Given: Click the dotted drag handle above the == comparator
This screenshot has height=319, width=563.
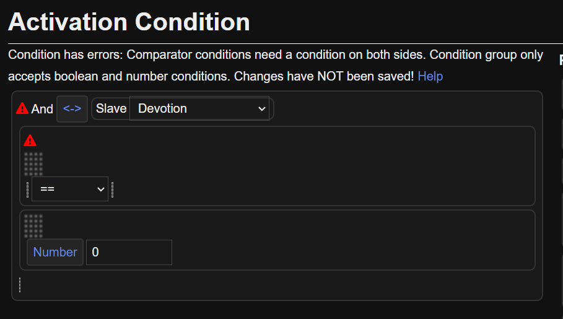Looking at the screenshot, I should pyautogui.click(x=33, y=164).
